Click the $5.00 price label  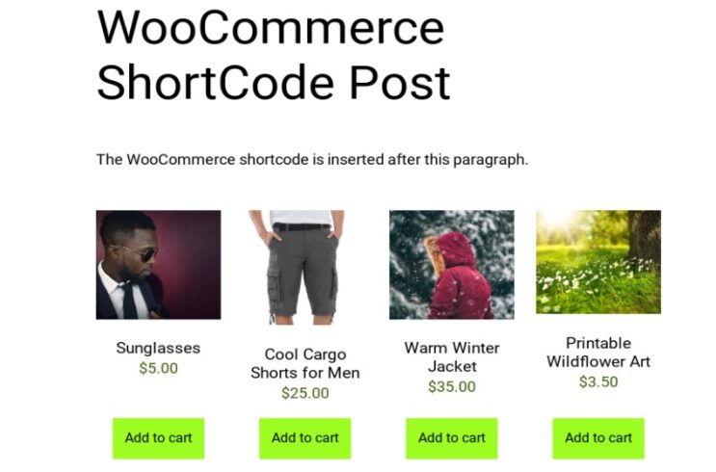point(158,368)
